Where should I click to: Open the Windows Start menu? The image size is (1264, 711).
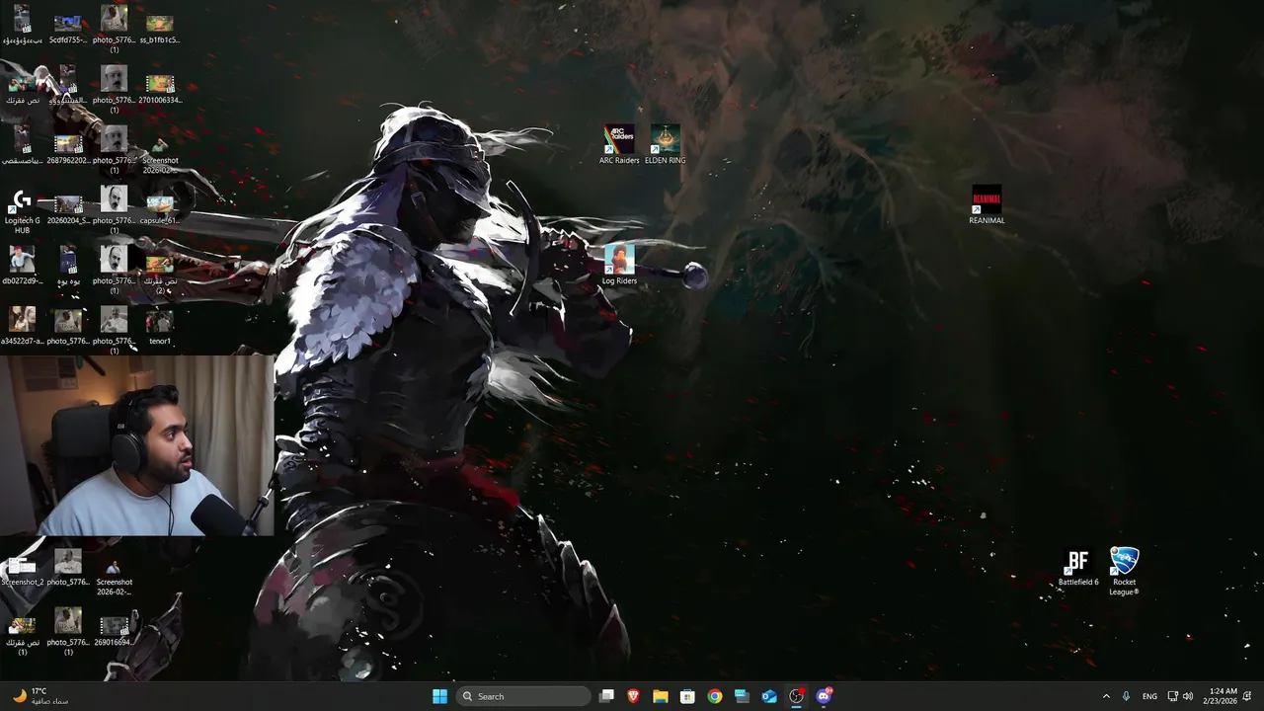(439, 696)
